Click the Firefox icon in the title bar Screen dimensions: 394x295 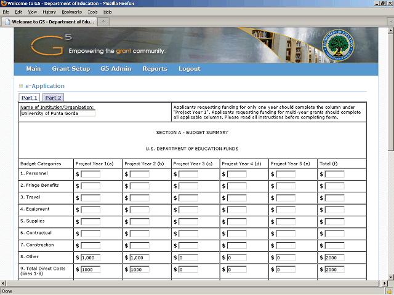point(4,4)
